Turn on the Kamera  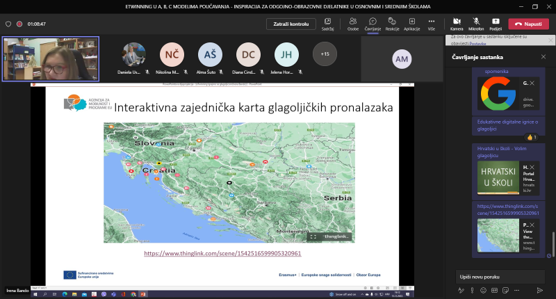[457, 22]
